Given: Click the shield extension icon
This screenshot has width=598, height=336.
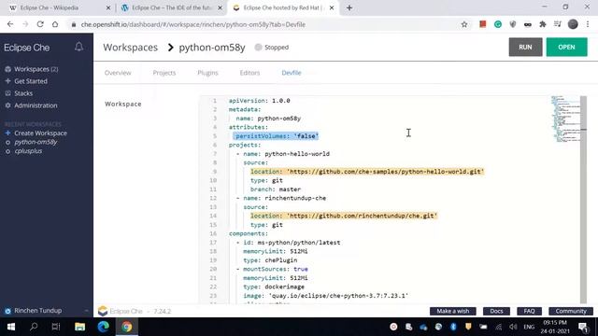Looking at the screenshot, I should pos(513,24).
